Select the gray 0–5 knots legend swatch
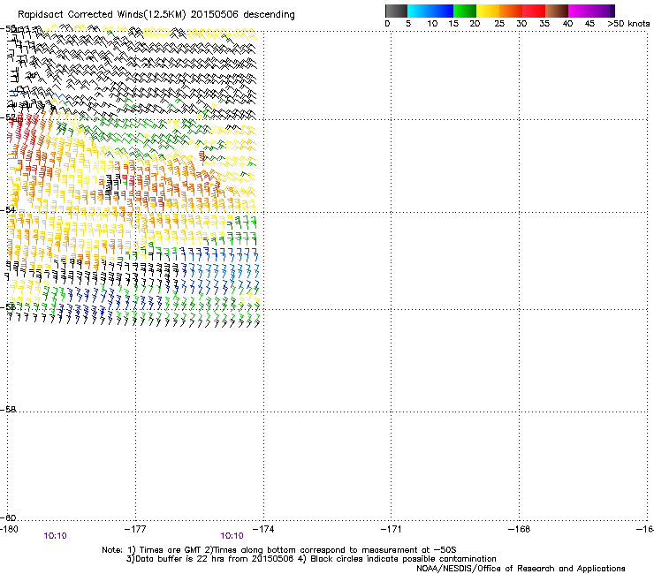Image resolution: width=654 pixels, height=574 pixels. [396, 11]
